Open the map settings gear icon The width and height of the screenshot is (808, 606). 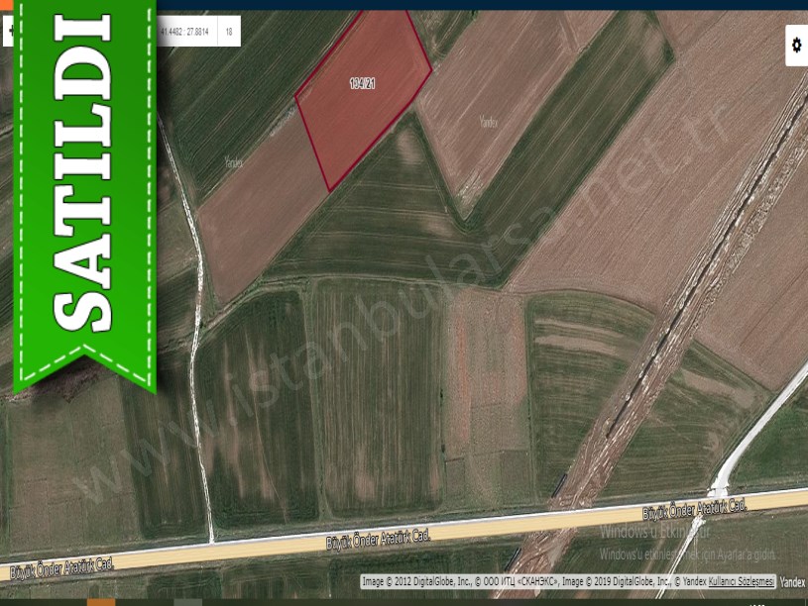tap(796, 45)
